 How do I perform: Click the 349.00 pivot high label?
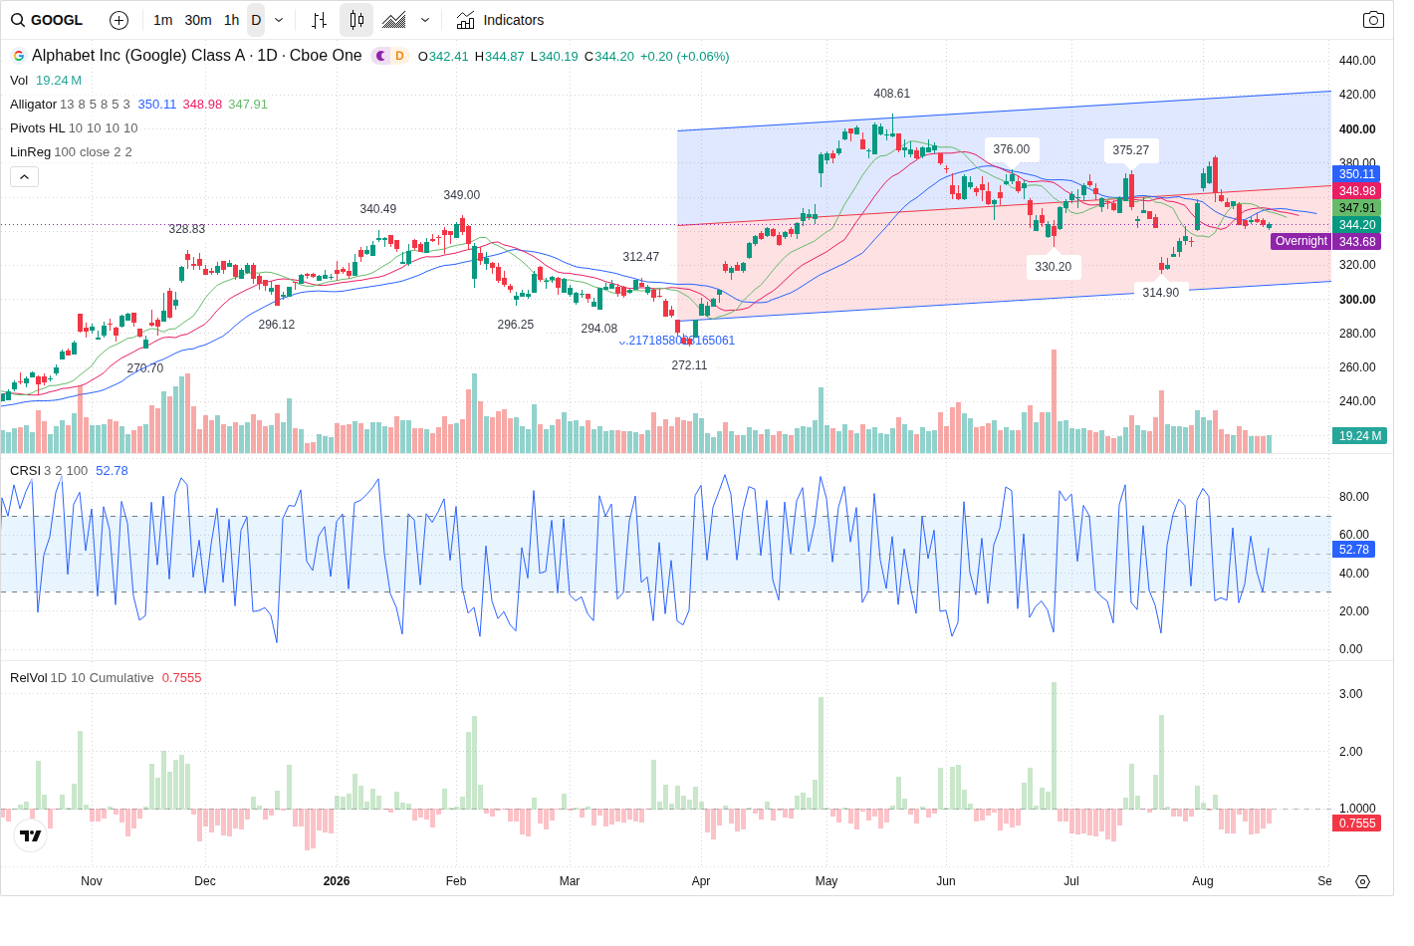tap(462, 195)
